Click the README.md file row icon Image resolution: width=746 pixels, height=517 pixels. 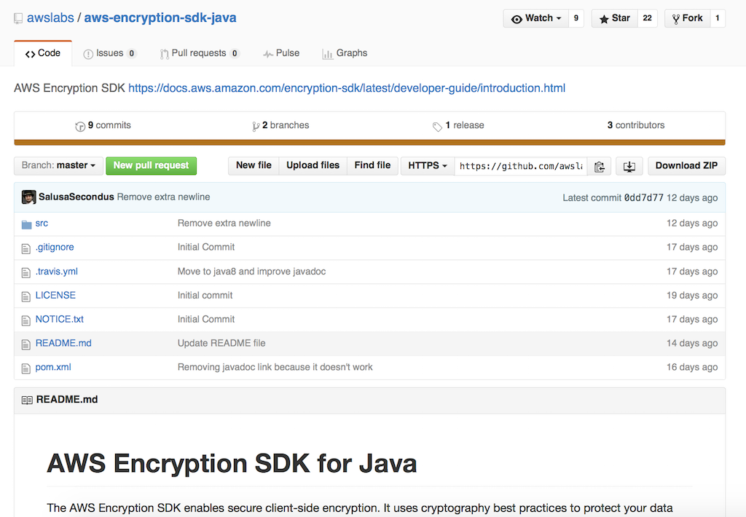point(25,344)
